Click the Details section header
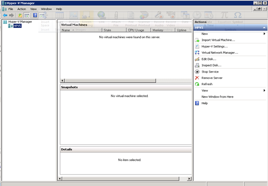 tap(126, 149)
